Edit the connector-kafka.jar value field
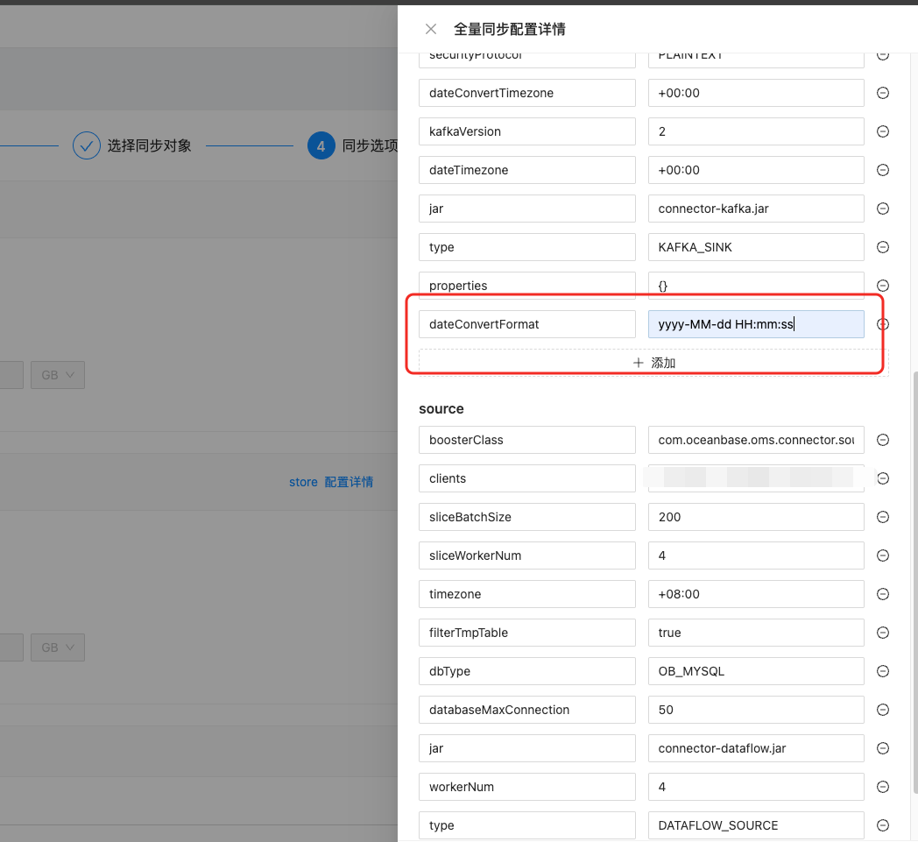This screenshot has width=918, height=842. tap(756, 209)
